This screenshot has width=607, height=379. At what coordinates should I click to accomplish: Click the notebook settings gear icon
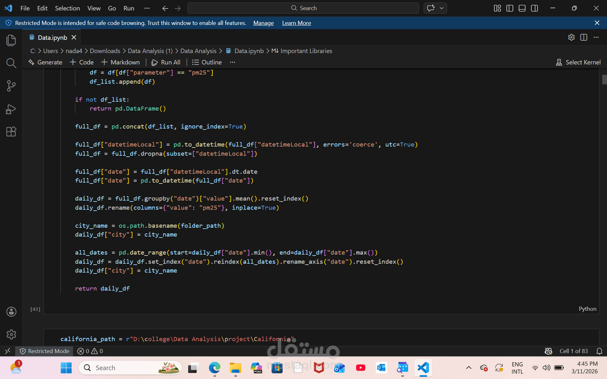click(571, 37)
